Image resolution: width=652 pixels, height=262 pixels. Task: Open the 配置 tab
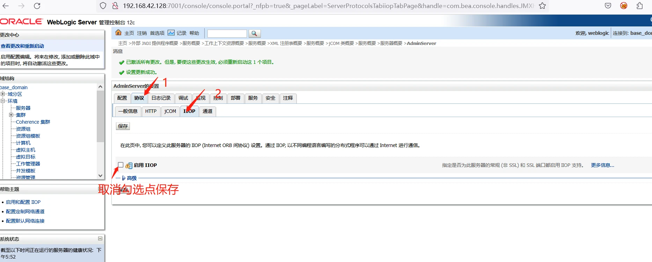(x=122, y=98)
